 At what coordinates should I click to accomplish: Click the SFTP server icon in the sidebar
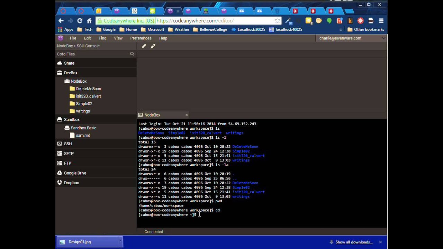pyautogui.click(x=60, y=154)
